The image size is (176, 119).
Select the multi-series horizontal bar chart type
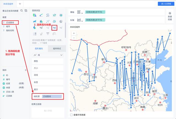pos(35,15)
